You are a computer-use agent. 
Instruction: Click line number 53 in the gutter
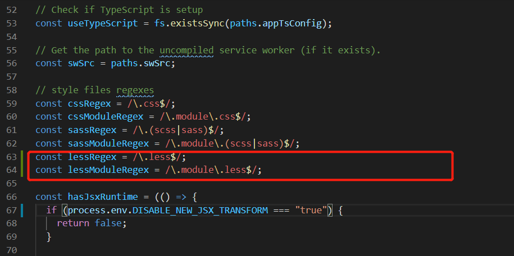(11, 24)
